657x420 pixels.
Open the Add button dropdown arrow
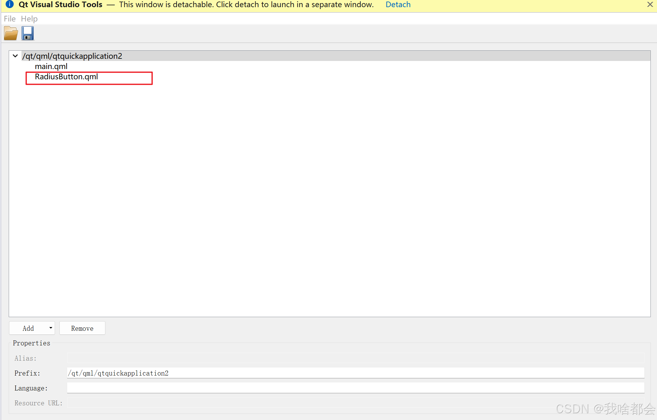point(51,328)
